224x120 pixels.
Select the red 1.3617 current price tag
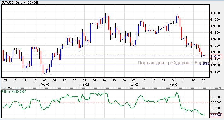[216, 56]
